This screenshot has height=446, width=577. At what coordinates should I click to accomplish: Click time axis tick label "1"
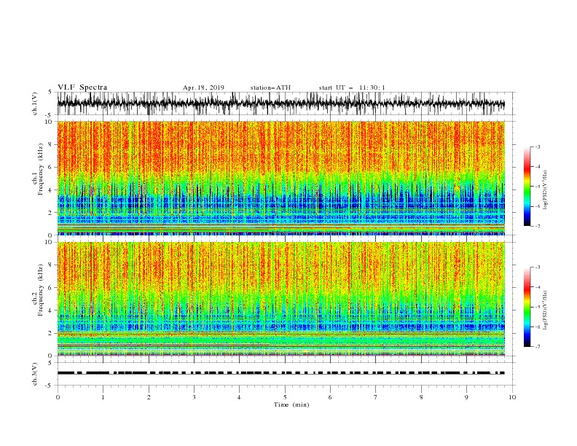pos(103,397)
